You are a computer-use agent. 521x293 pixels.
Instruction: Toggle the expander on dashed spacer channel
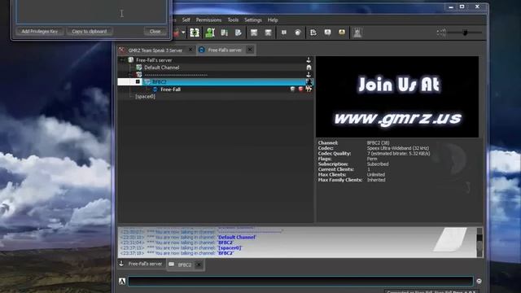130,75
